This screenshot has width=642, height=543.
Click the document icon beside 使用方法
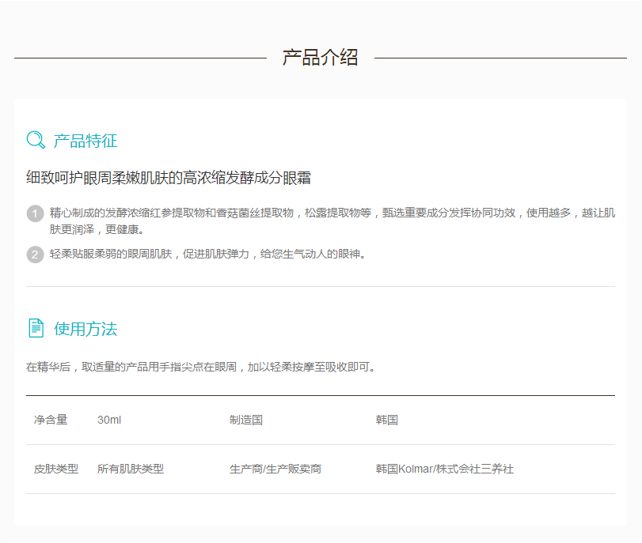click(x=36, y=328)
